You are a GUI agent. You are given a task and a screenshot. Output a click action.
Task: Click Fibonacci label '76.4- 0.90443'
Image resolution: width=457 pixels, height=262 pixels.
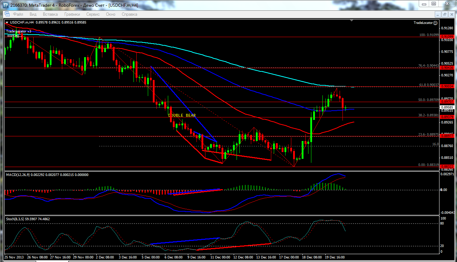pos(429,66)
